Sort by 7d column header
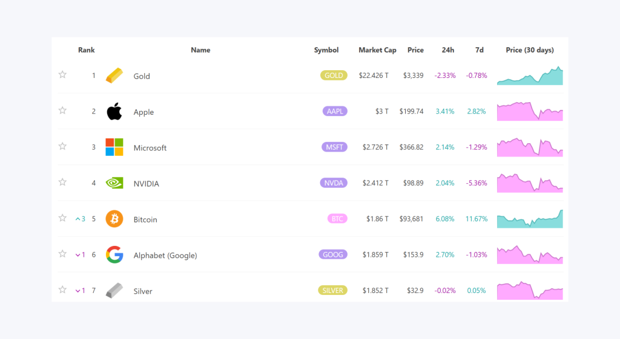 [480, 50]
